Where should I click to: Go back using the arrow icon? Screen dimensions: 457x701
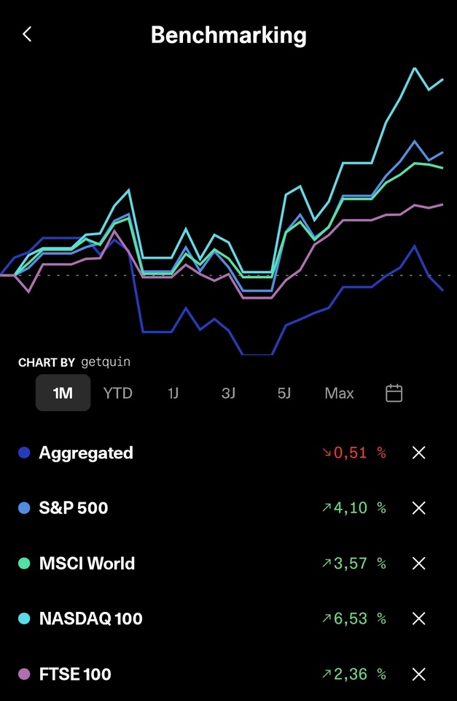point(27,34)
